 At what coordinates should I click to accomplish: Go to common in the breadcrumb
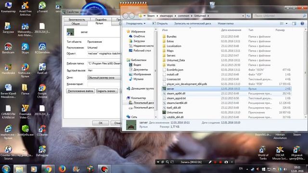tap(183, 16)
